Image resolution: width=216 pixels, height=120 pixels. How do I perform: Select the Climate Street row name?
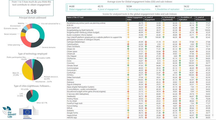coord(72,65)
